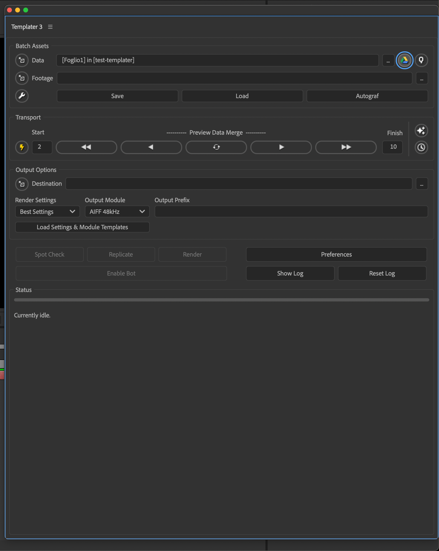Screen dimensions: 439x551
Task: Jump to last row with fast-forward button
Action: pyautogui.click(x=346, y=147)
